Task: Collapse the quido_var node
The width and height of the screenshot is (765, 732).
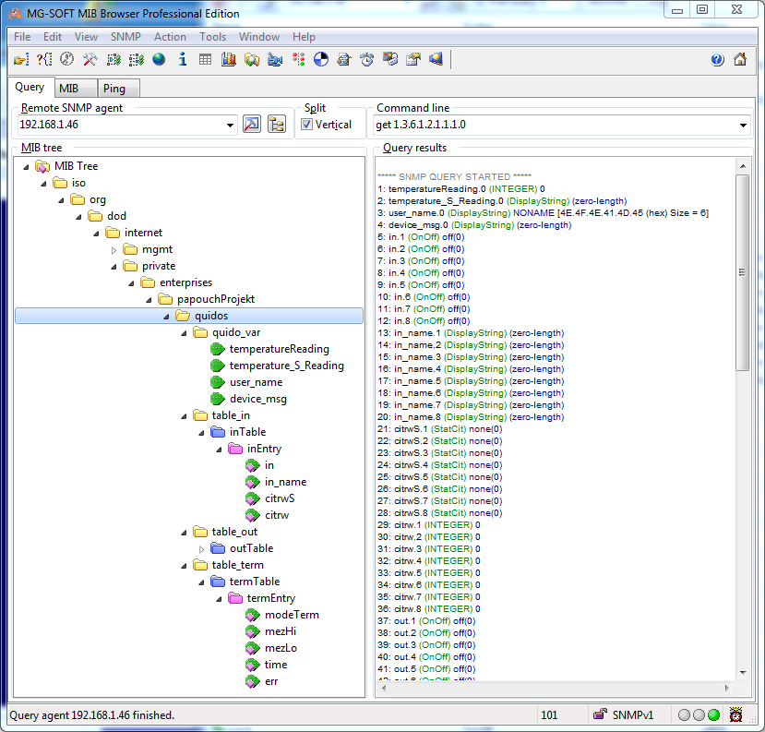Action: point(184,333)
